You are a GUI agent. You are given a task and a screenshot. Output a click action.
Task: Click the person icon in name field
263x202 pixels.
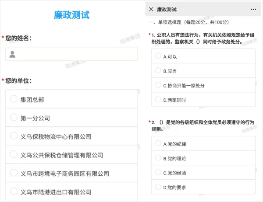[12, 54]
